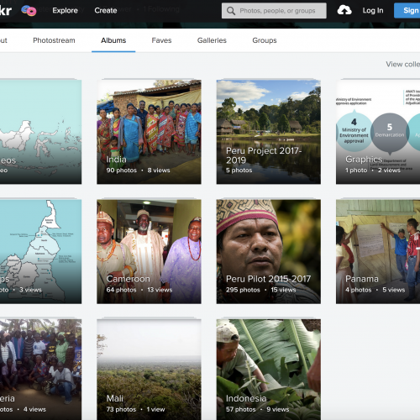Open the Indonesia map videos album
This screenshot has height=420, width=420.
coord(40,132)
